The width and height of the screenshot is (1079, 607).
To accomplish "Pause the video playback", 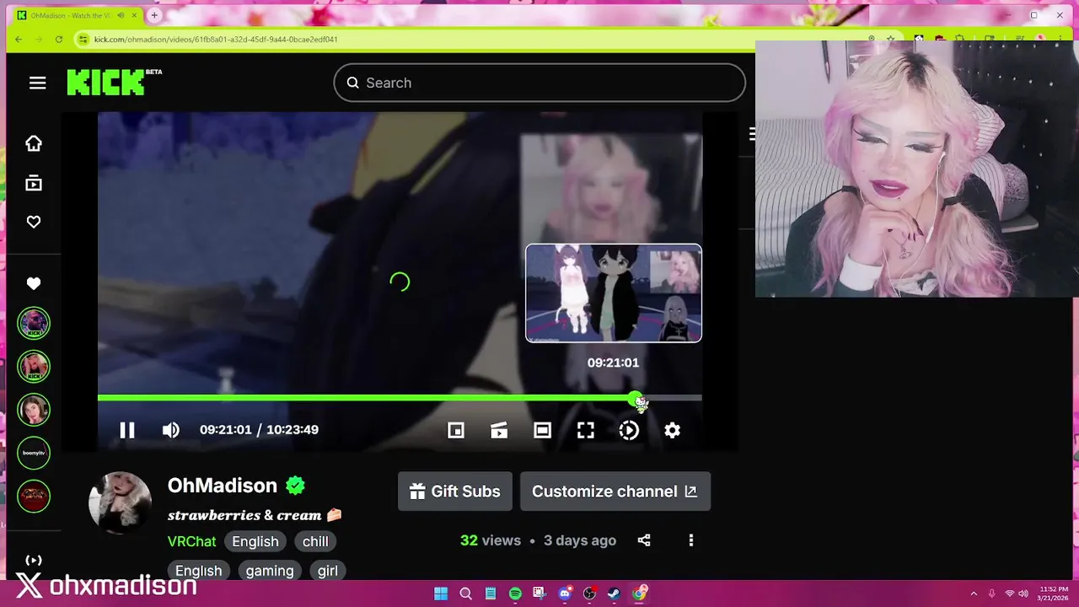I will click(x=127, y=430).
